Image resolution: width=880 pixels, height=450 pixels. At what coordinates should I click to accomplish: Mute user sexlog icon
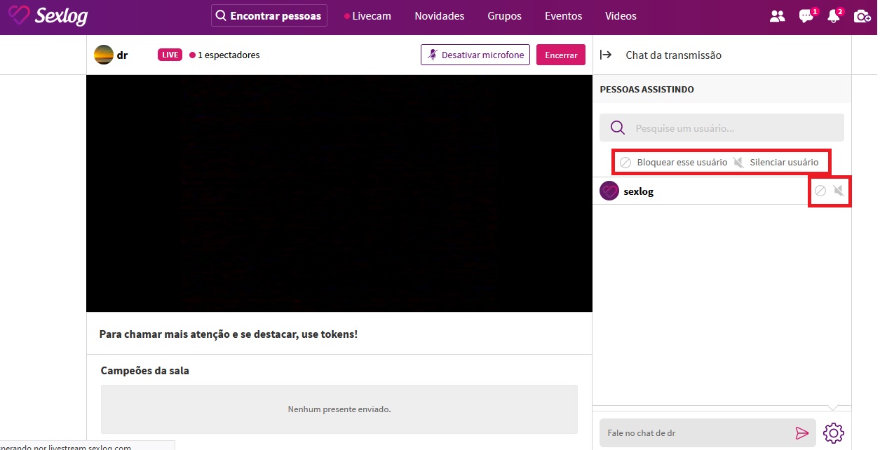(838, 191)
